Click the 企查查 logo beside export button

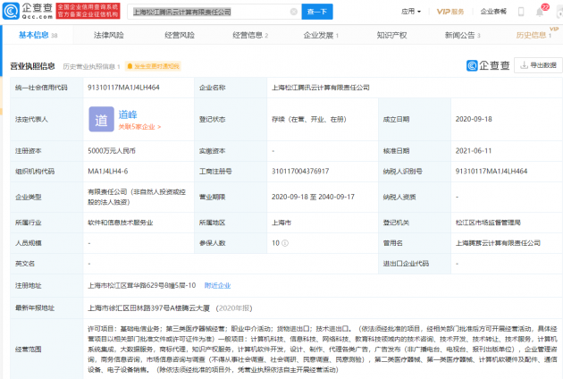pos(488,65)
